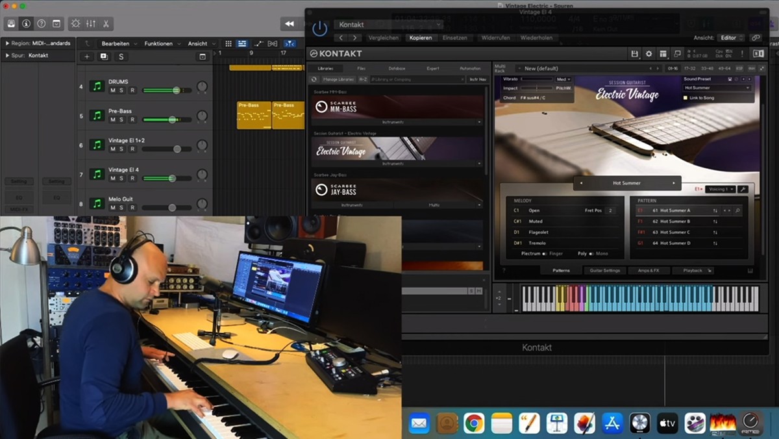Open Kontakt options via the gear icon
The image size is (779, 439).
[x=649, y=53]
